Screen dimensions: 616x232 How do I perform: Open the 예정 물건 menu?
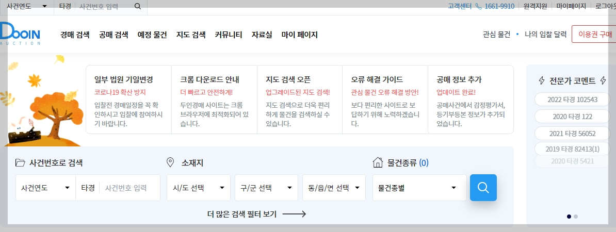[x=152, y=35]
